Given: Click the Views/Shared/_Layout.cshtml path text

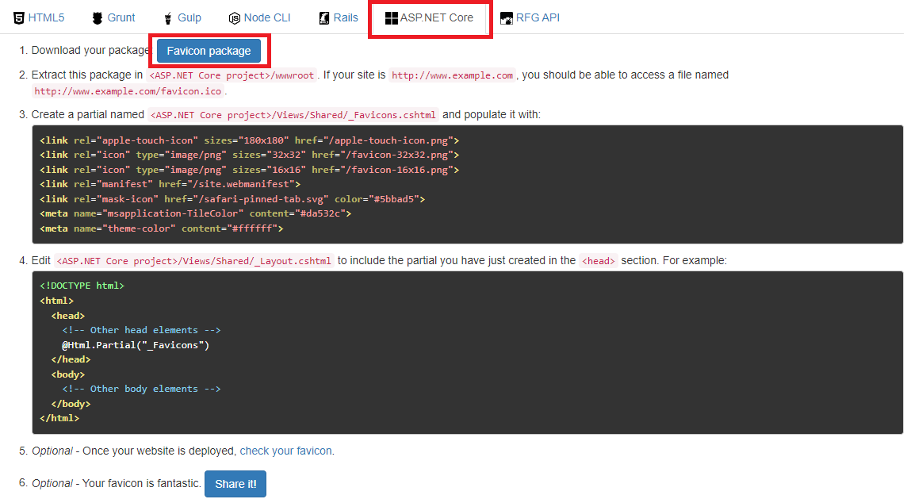Looking at the screenshot, I should pyautogui.click(x=193, y=261).
